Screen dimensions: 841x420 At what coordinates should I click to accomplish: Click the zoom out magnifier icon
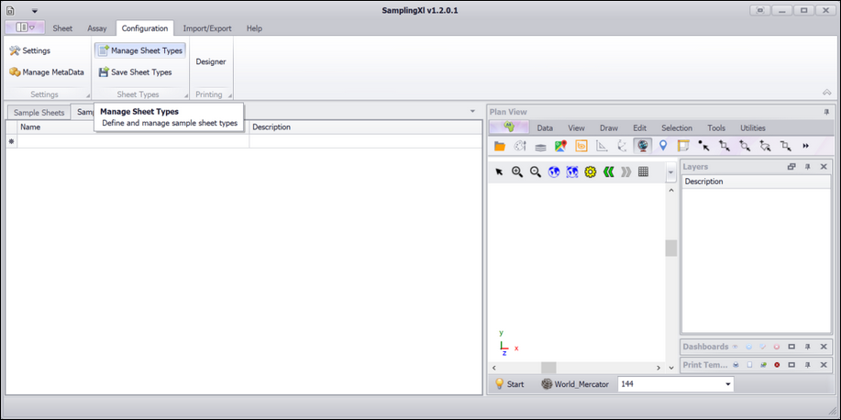pyautogui.click(x=536, y=171)
